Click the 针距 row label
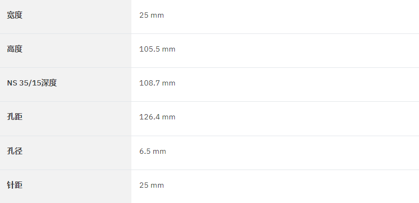This screenshot has width=419, height=203. (x=14, y=185)
